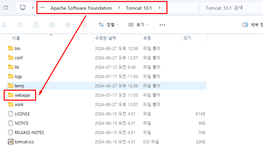Viewport: 263px width, 146px height.
Task: Click the bin folder icon
Action: click(11, 48)
